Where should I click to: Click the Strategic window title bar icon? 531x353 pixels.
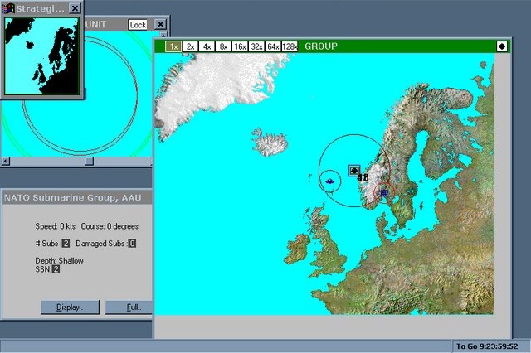(9, 7)
